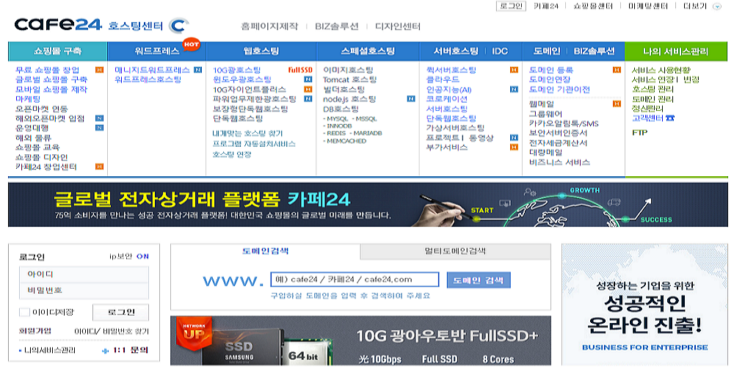Click the 내게맞는 호스팅 찾기 link
This screenshot has width=734, height=367.
(247, 134)
